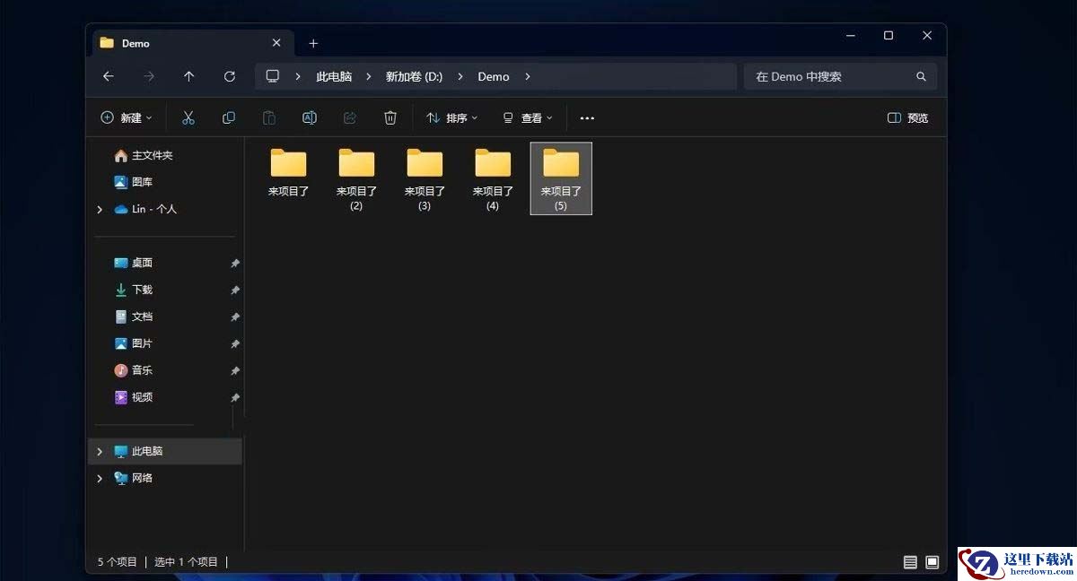1077x581 pixels.
Task: Toggle the 预览 preview pane
Action: 907,117
